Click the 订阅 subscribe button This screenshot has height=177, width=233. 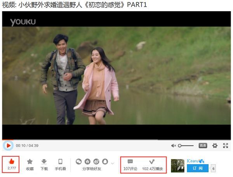(x=197, y=168)
